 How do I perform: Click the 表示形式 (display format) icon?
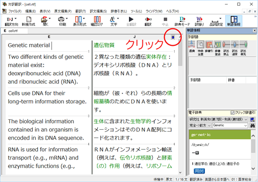tap(78, 19)
